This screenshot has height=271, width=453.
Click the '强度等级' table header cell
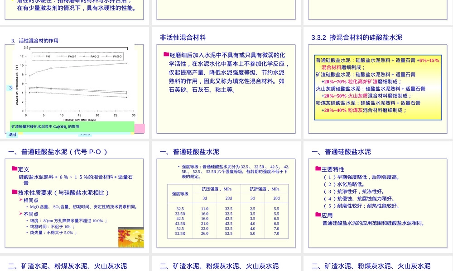pyautogui.click(x=180, y=194)
